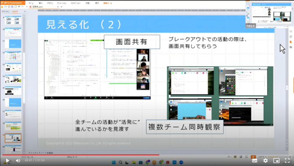294x166 pixels.
Task: Select slide 13 thumbnail
Action: click(13, 67)
